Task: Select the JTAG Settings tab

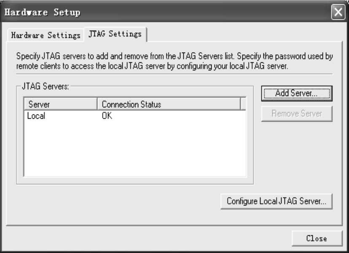Action: pos(115,34)
